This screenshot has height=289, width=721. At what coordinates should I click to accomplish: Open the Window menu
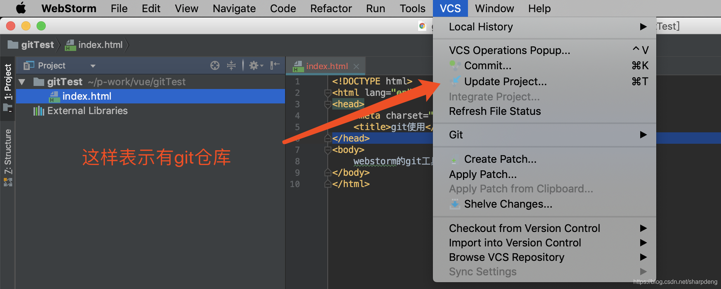[494, 8]
